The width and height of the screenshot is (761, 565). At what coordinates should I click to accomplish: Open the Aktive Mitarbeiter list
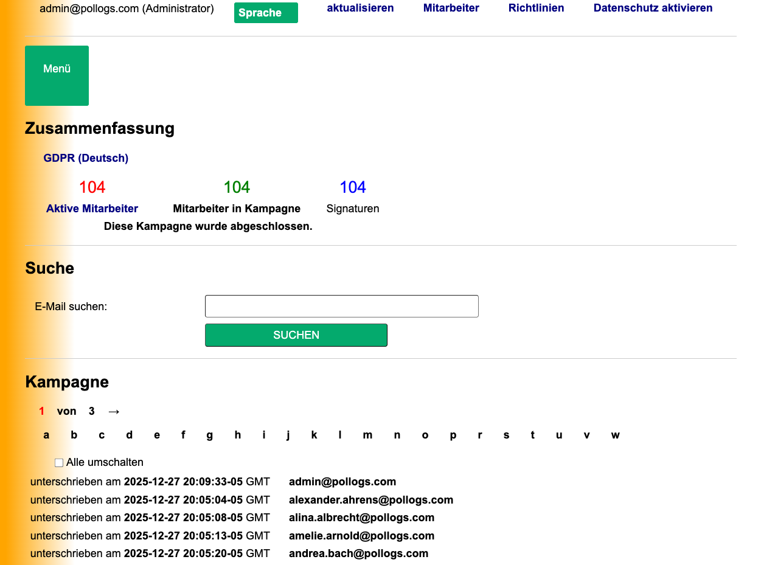tap(92, 208)
